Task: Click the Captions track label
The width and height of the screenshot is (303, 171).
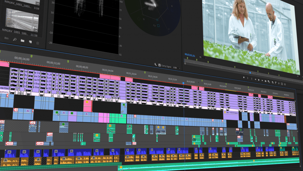Action: coord(4,92)
